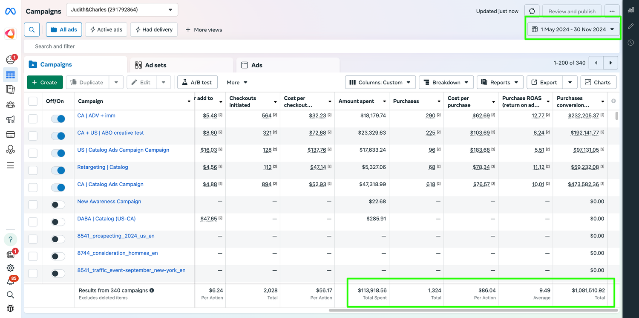
Task: Select the Had delivery view
Action: 154,29
